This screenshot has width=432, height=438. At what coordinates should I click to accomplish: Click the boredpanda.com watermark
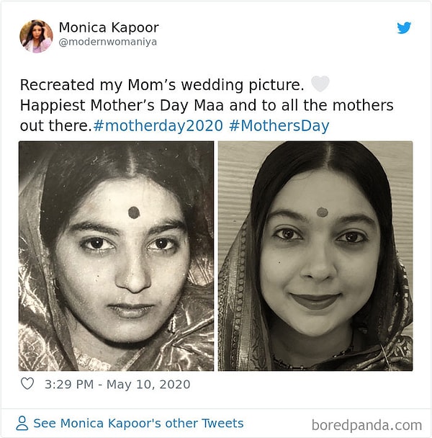pos(367,425)
